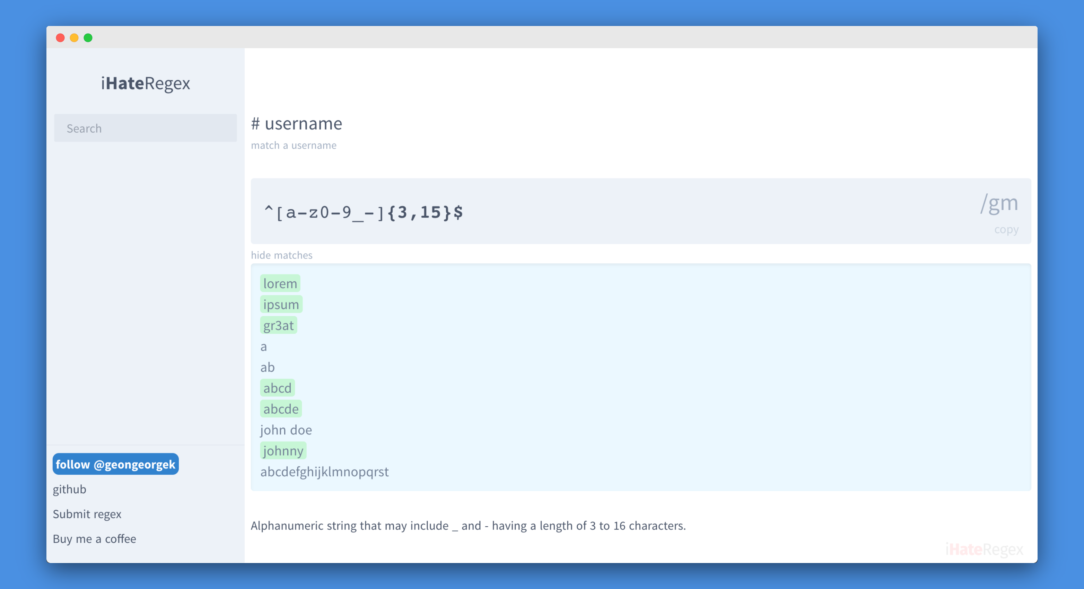Select the 'Alphanumeric string' description text
The width and height of the screenshot is (1084, 589).
(469, 526)
